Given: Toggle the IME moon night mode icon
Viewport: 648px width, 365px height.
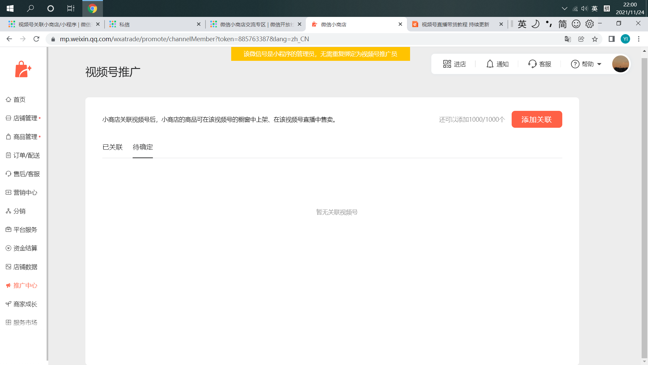Looking at the screenshot, I should pos(535,24).
